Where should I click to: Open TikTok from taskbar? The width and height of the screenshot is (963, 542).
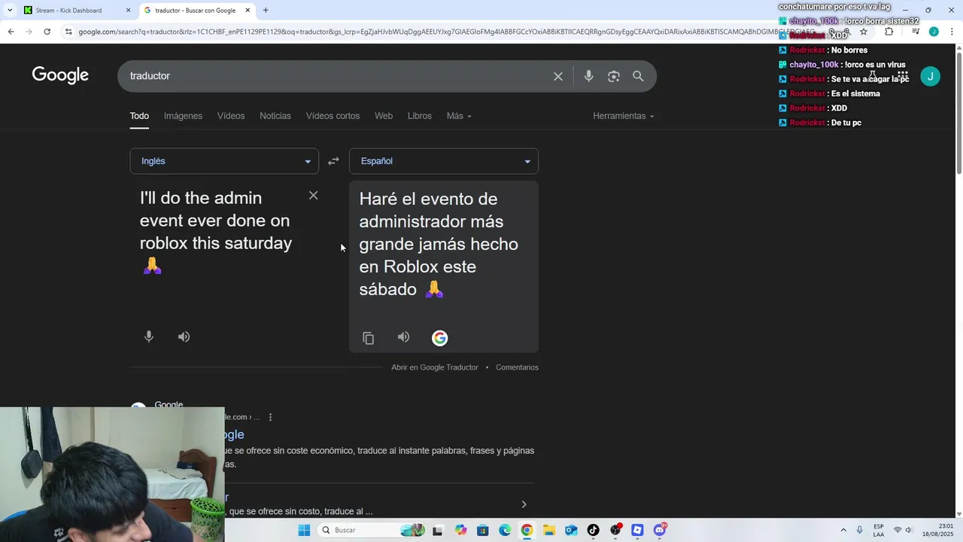593,530
